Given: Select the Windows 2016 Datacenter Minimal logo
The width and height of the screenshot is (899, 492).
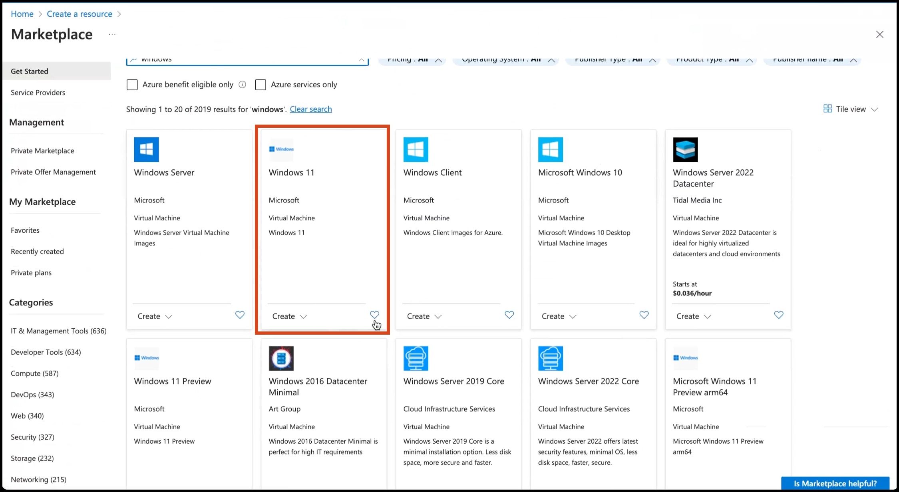Looking at the screenshot, I should 281,358.
